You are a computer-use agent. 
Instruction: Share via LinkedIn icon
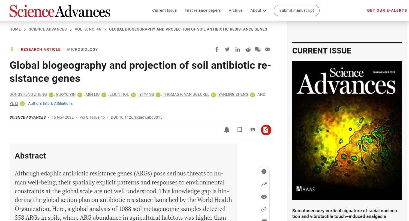(x=237, y=49)
